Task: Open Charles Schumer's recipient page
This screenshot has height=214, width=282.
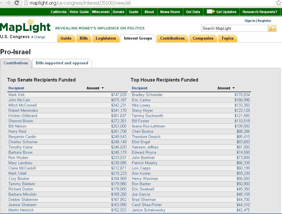Action: [x=23, y=142]
